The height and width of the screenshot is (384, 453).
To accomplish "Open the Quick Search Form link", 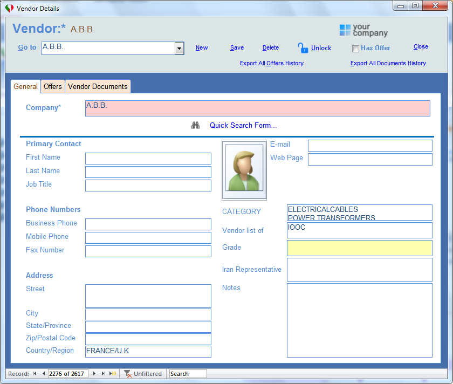I will (x=243, y=126).
